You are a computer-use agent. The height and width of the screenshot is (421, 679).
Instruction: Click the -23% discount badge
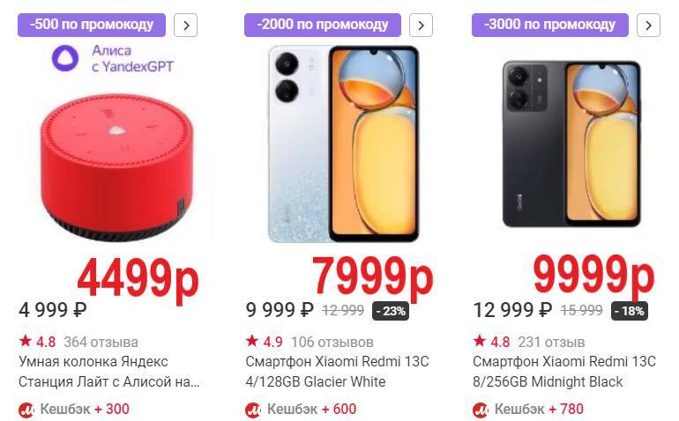[x=391, y=311]
